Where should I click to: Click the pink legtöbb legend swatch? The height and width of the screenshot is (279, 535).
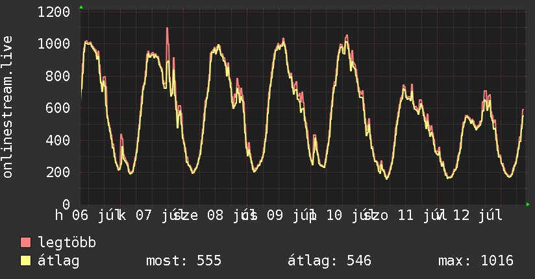pos(25,242)
